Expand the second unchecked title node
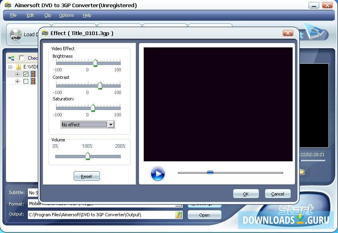338x233 pixels. tap(17, 81)
